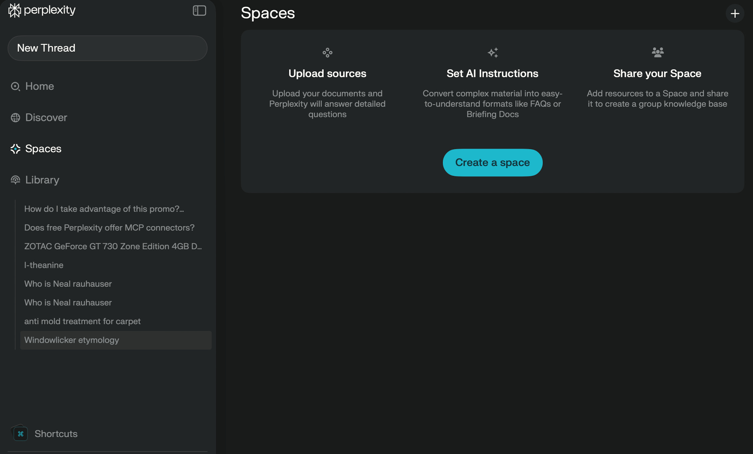The image size is (753, 454).
Task: Click the Set AI Instructions sparkle icon
Action: click(x=492, y=53)
